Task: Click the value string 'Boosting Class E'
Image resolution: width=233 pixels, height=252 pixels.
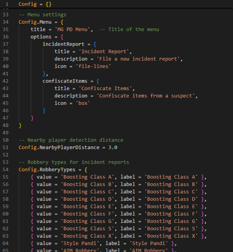Action: pos(87,206)
